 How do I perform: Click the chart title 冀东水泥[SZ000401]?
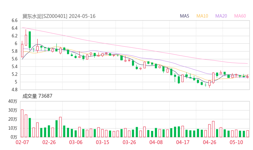click(x=45, y=16)
